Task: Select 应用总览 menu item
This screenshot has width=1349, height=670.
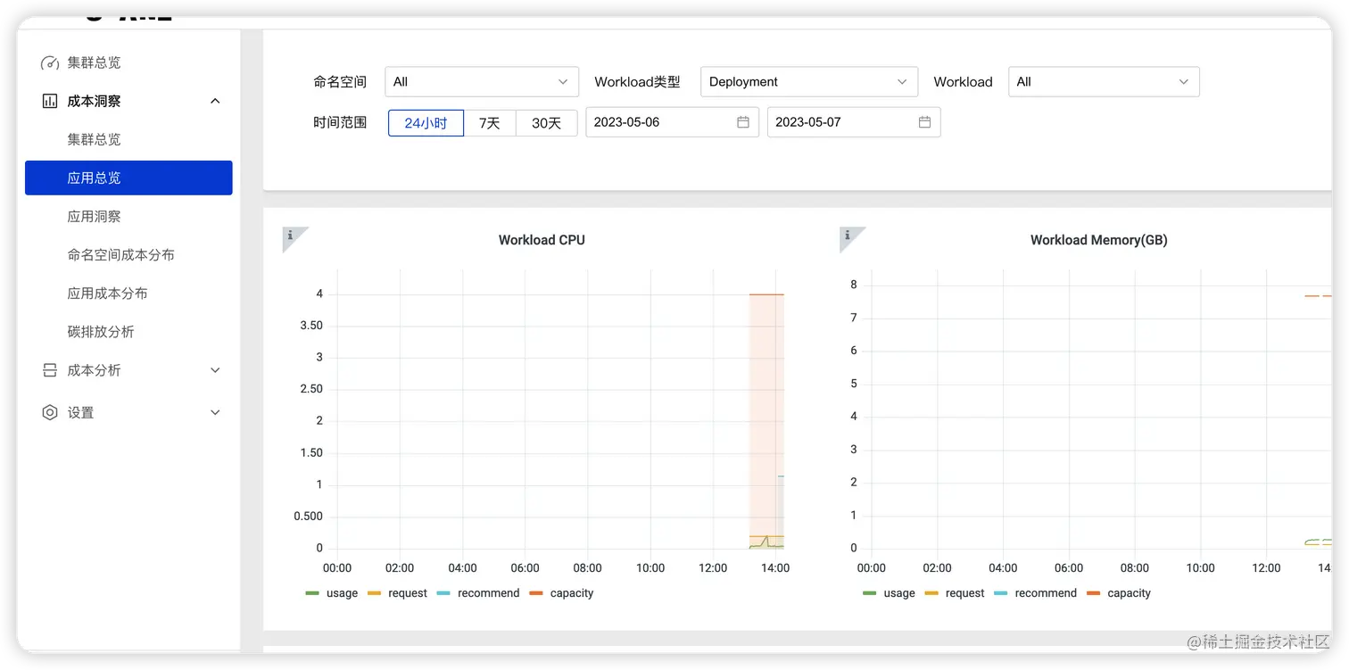Action: click(128, 178)
